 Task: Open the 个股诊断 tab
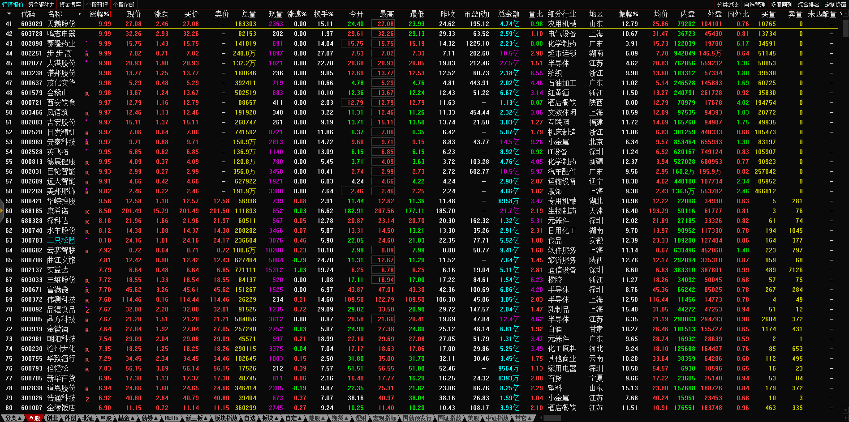(124, 4)
